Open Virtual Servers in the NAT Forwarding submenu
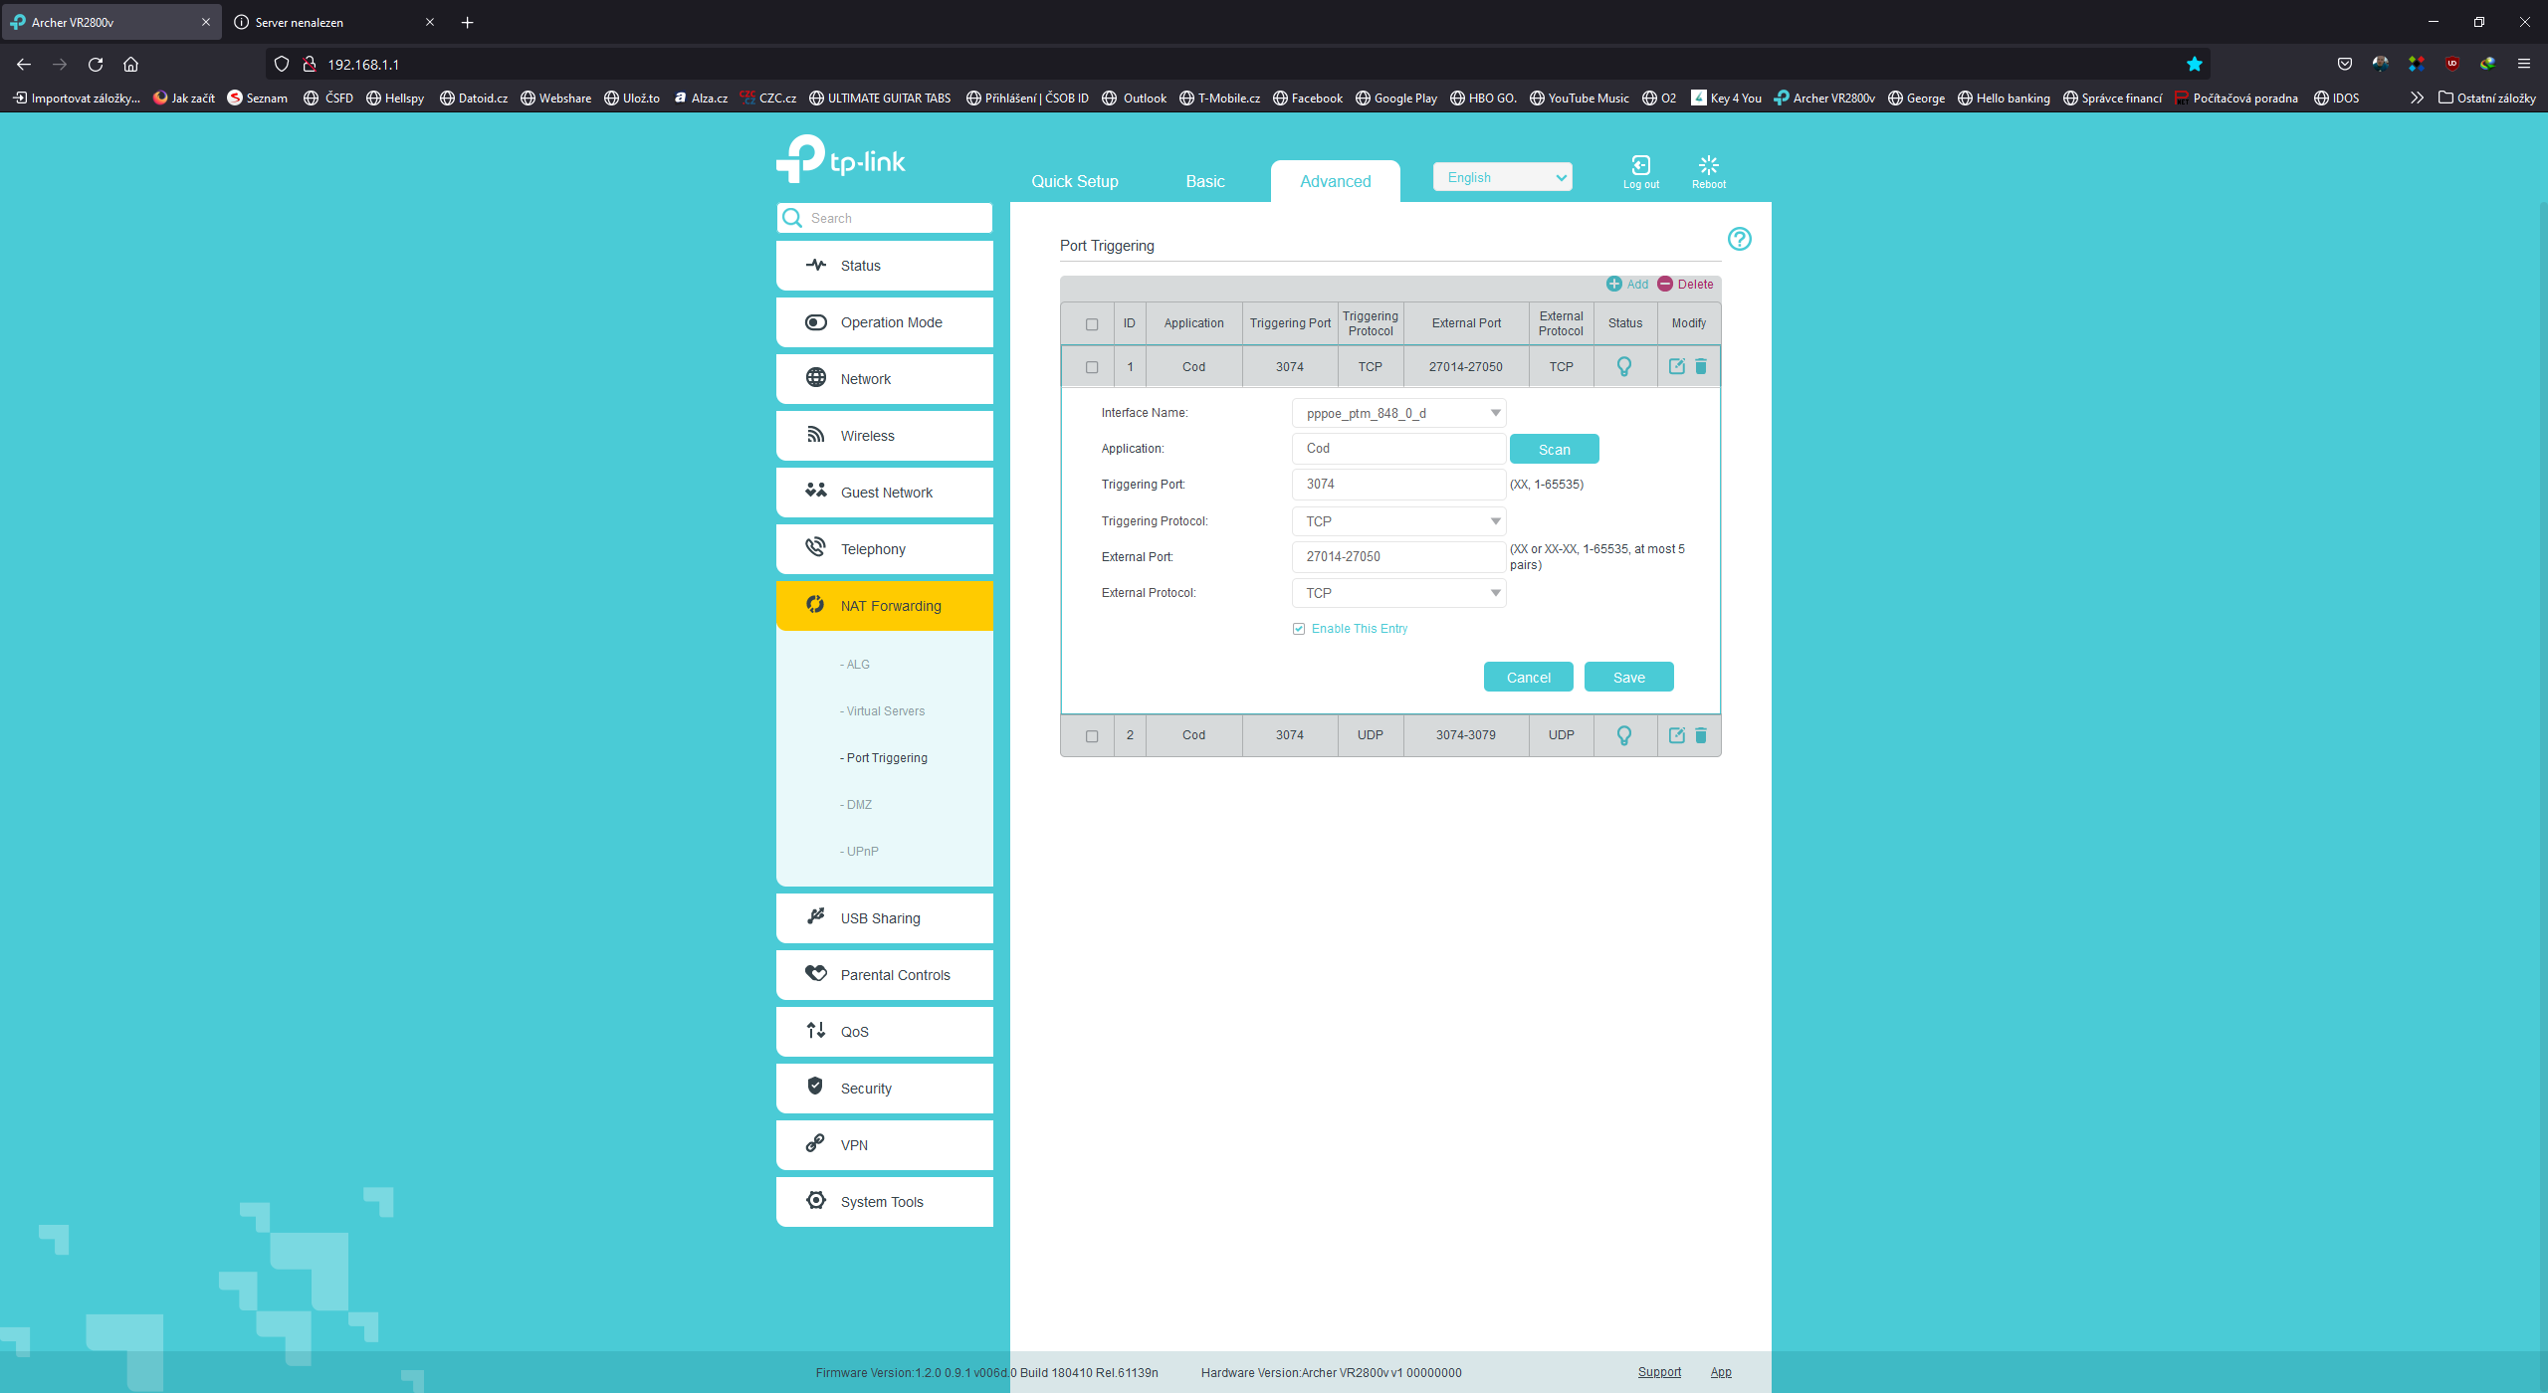The width and height of the screenshot is (2548, 1393). tap(885, 711)
